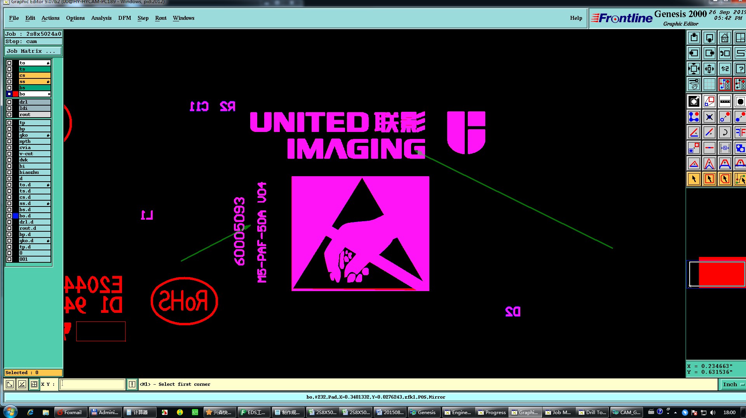746x418 pixels.
Task: Click the home view icon
Action: pos(725,38)
